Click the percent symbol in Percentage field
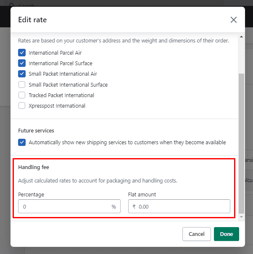This screenshot has height=254, width=253. click(x=113, y=206)
